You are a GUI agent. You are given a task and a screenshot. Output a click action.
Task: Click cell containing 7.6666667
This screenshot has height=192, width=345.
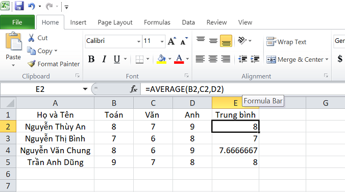pyautogui.click(x=235, y=151)
